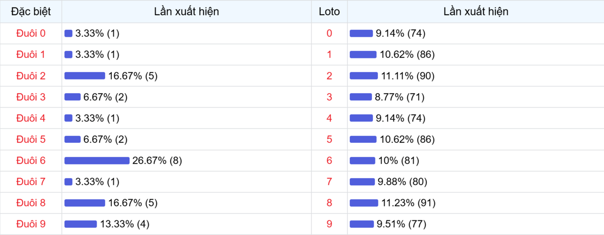This screenshot has width=604, height=235.
Task: Click the 'Đặc biệt' column header
Action: pos(31,12)
